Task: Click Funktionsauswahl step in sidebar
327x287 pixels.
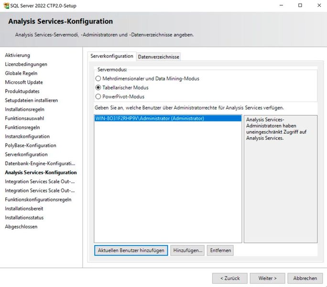Action: click(x=24, y=118)
